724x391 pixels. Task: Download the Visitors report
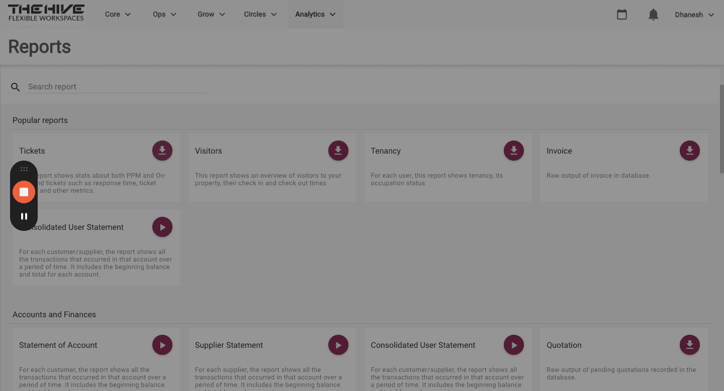tap(338, 151)
